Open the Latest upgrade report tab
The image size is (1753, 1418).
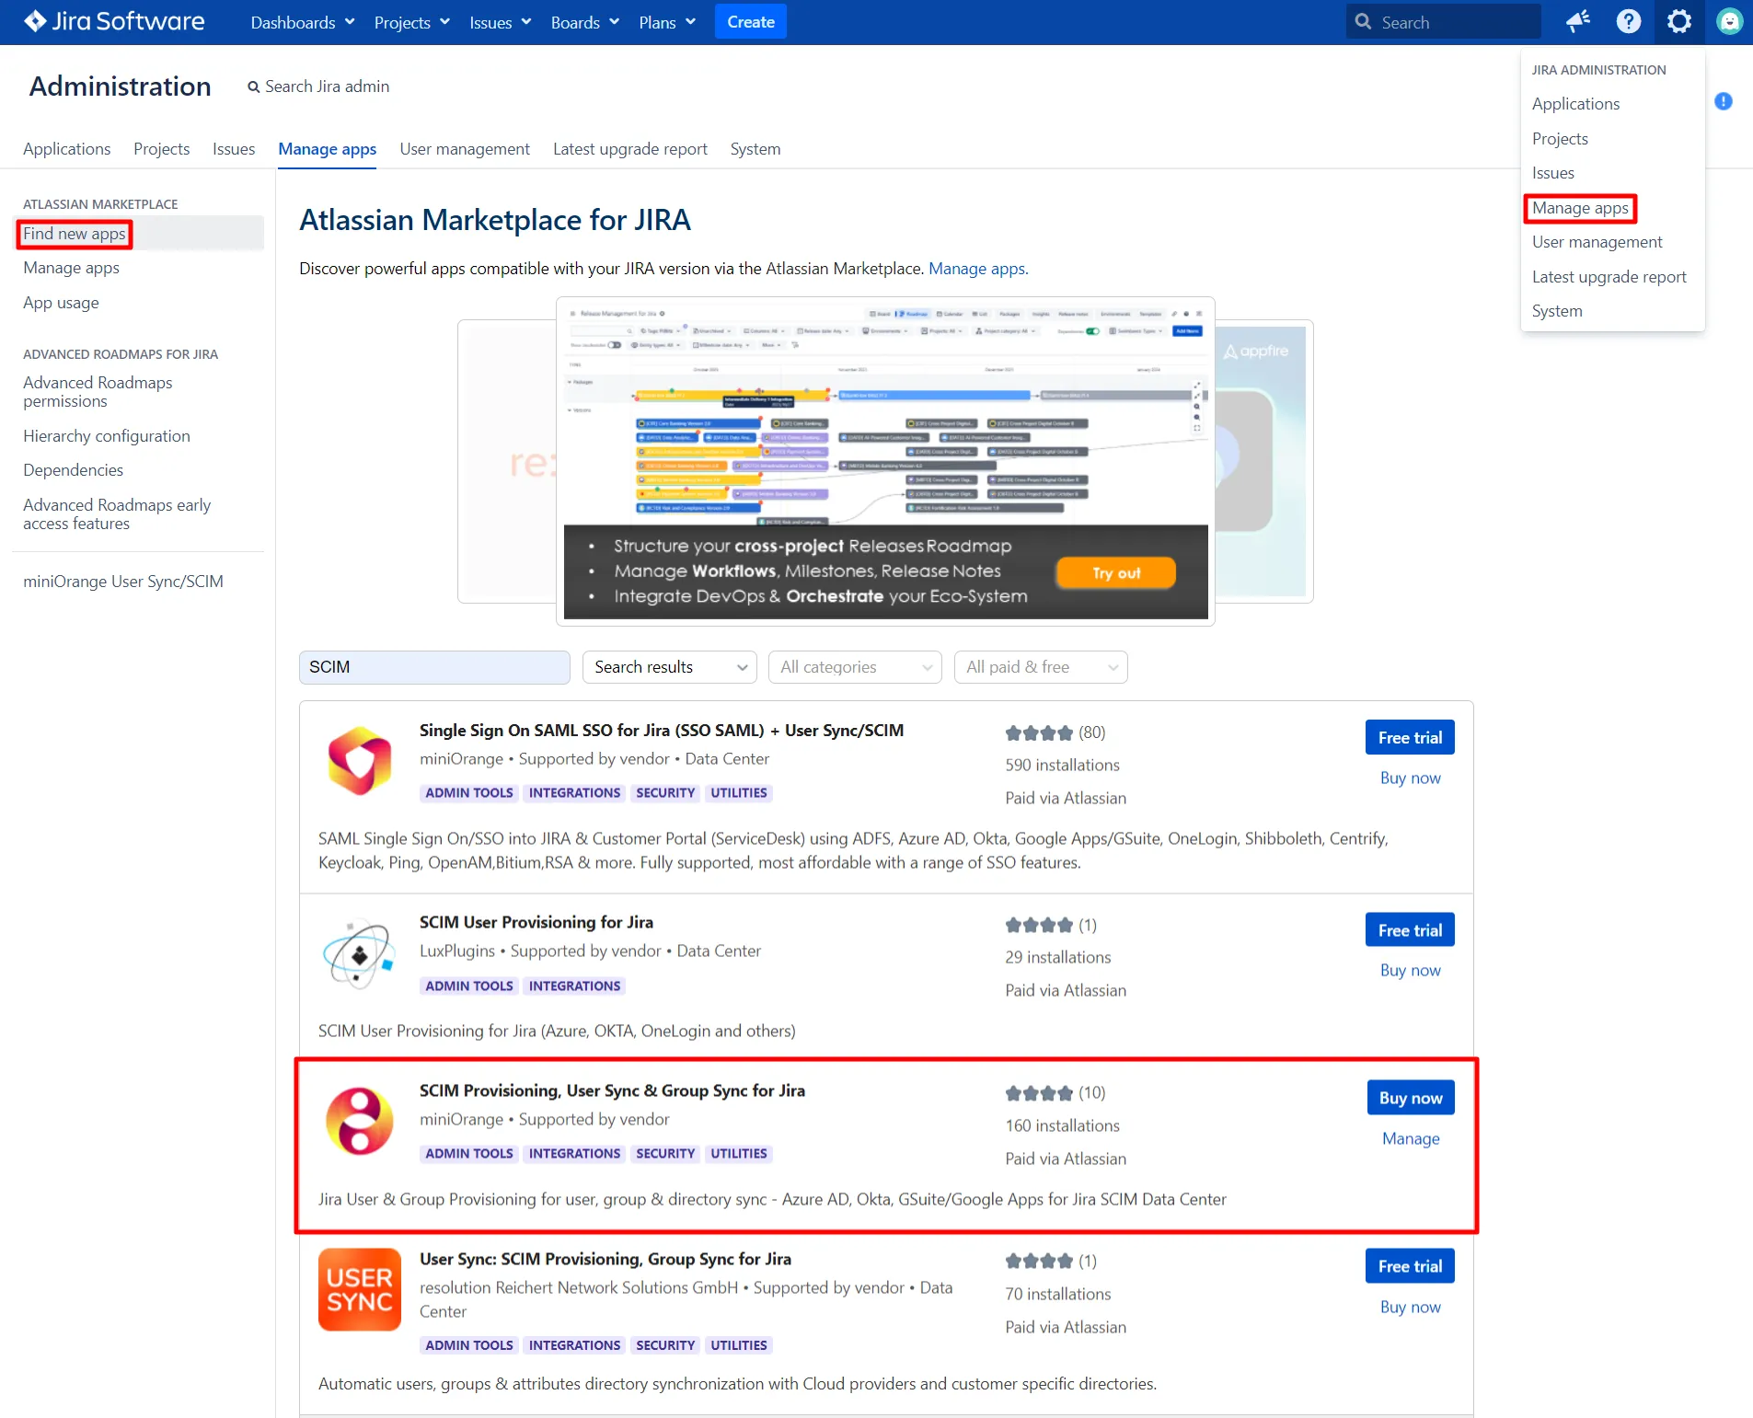click(630, 149)
